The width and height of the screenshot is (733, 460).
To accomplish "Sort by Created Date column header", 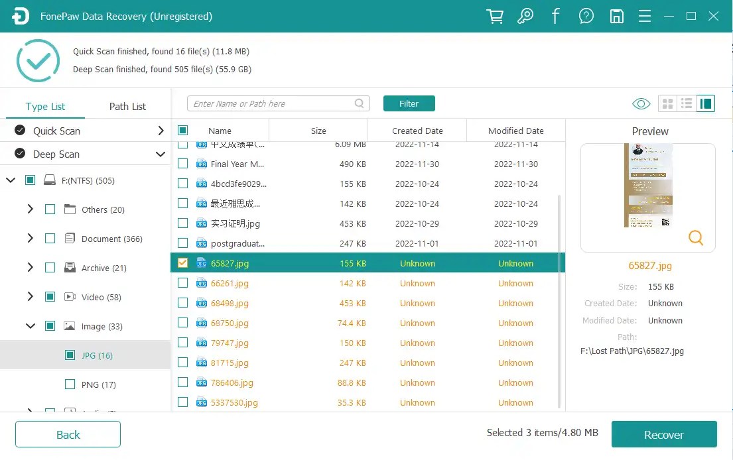I will point(417,131).
